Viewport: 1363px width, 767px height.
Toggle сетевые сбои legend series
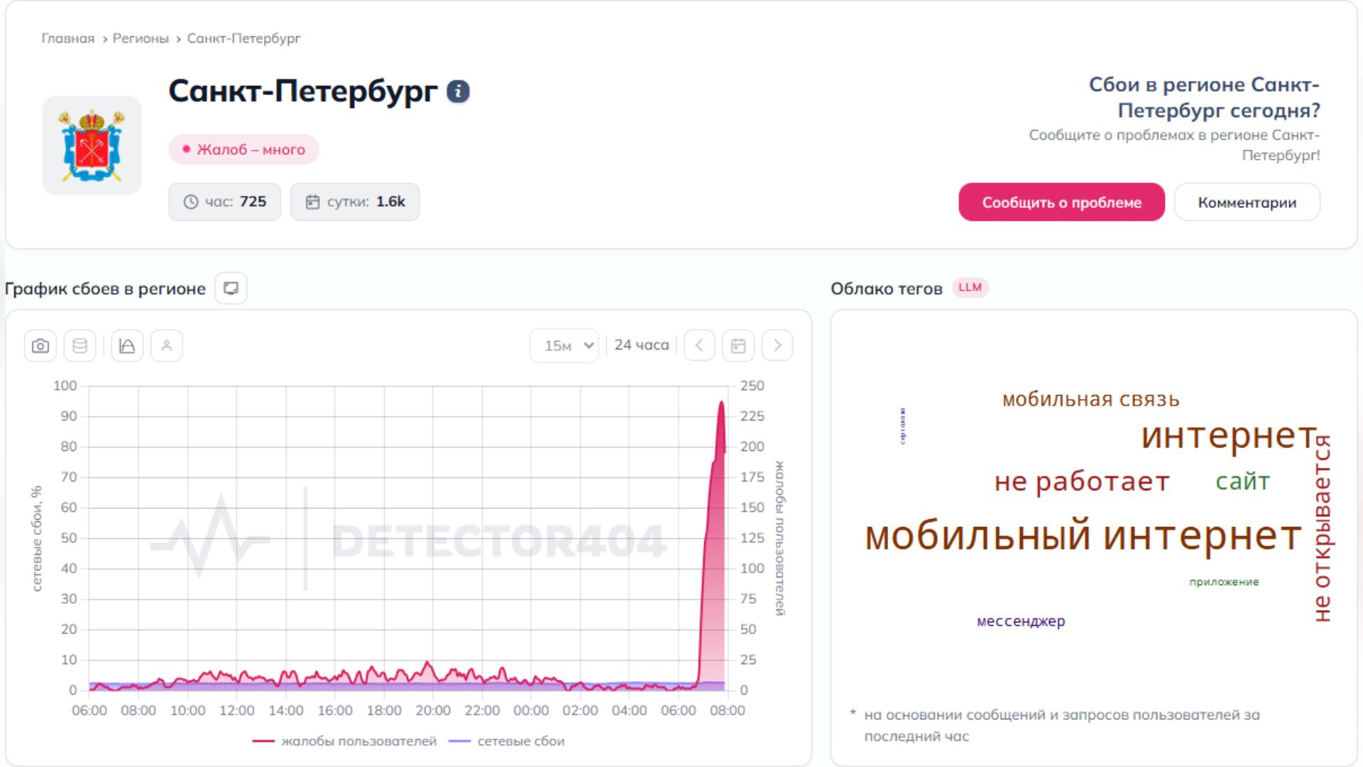click(508, 741)
